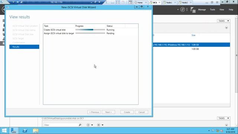Open the Tools menu
The height and width of the screenshot is (134, 238).
pos(212,10)
